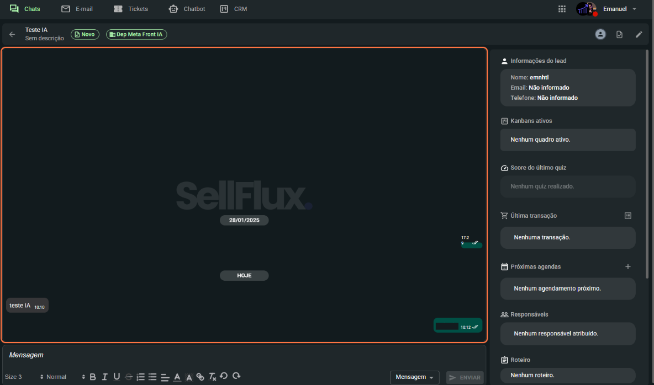Click the Mensagem text input field
This screenshot has height=385, width=654.
(x=244, y=355)
